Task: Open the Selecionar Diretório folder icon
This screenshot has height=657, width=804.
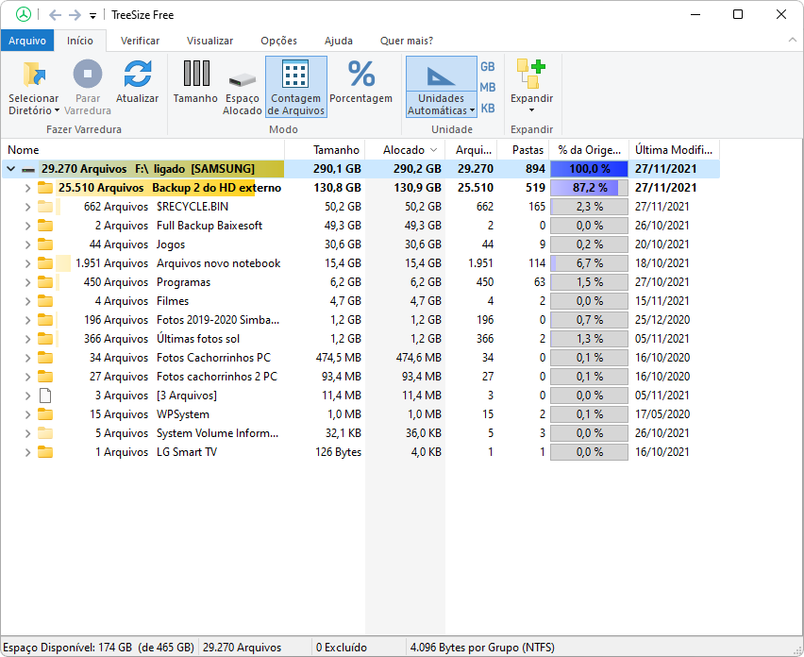Action: point(34,74)
